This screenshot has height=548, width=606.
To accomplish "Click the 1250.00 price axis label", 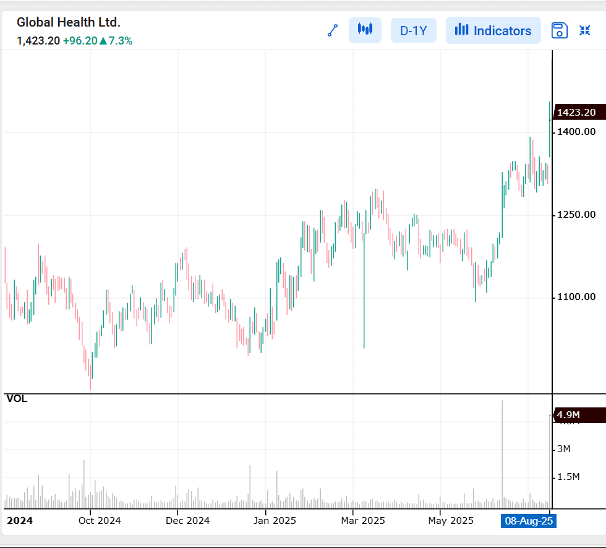I will (576, 215).
